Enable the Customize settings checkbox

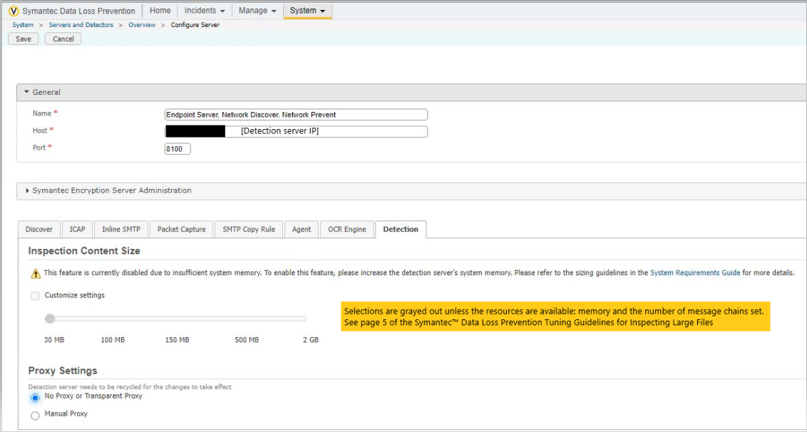pos(36,296)
